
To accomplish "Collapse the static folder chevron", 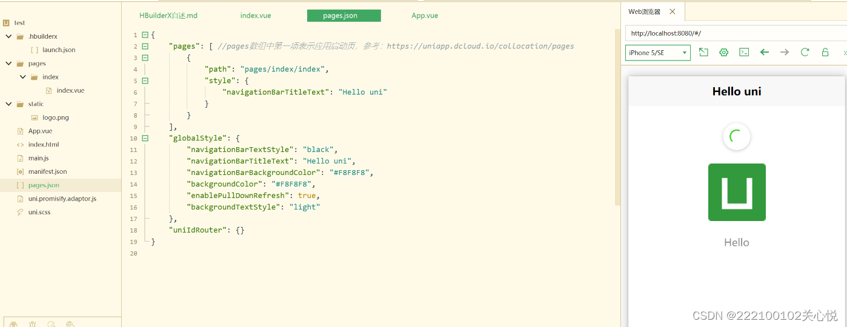I will [x=8, y=104].
